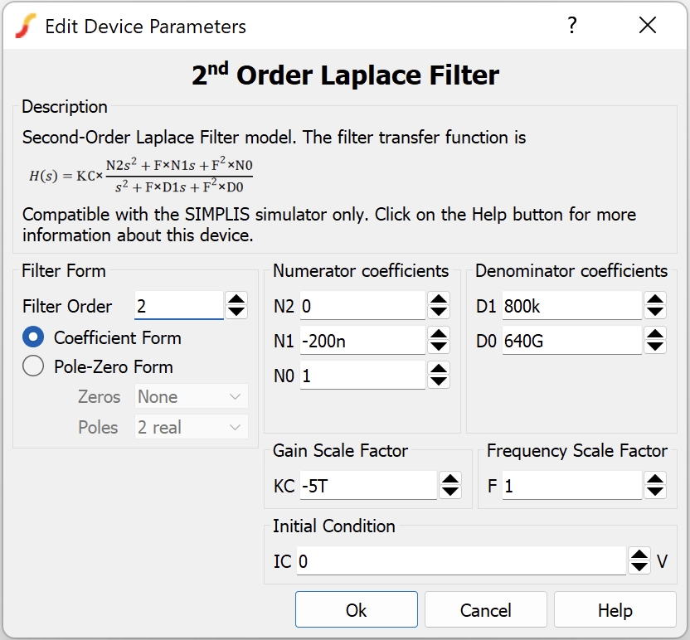Close the Edit Device Parameters dialog
Viewport: 690px width, 640px height.
[x=648, y=25]
